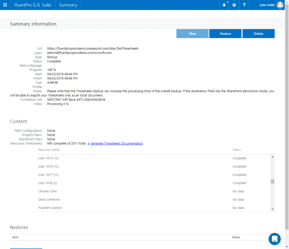This screenshot has height=249, width=289.
Task: Click the 945 complete of 2011 total text
Action: (66, 143)
